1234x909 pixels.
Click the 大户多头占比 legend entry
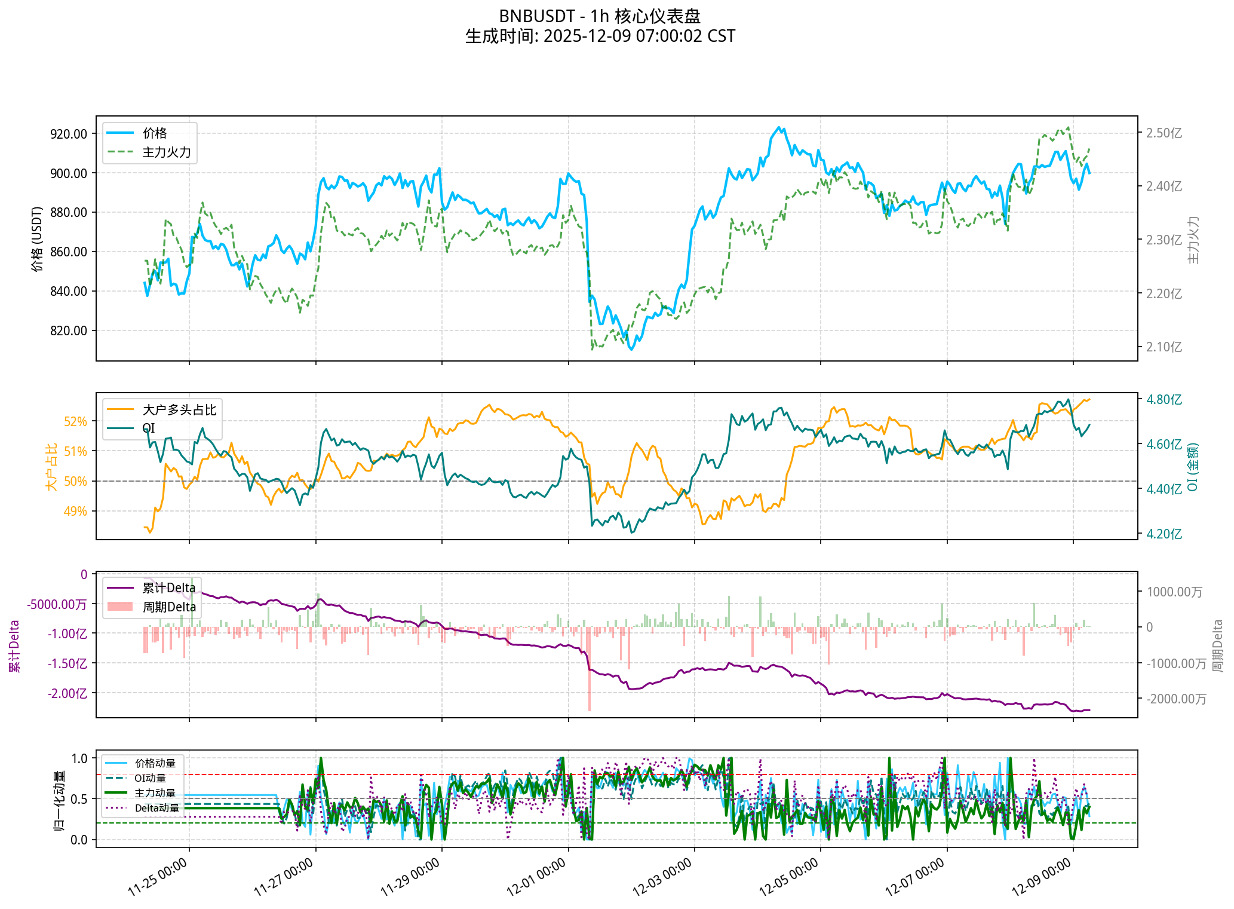point(179,410)
